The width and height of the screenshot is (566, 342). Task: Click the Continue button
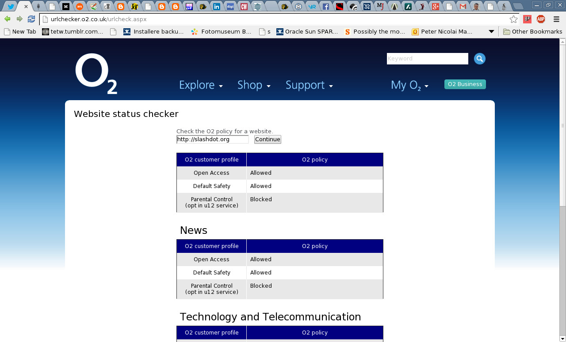(268, 139)
